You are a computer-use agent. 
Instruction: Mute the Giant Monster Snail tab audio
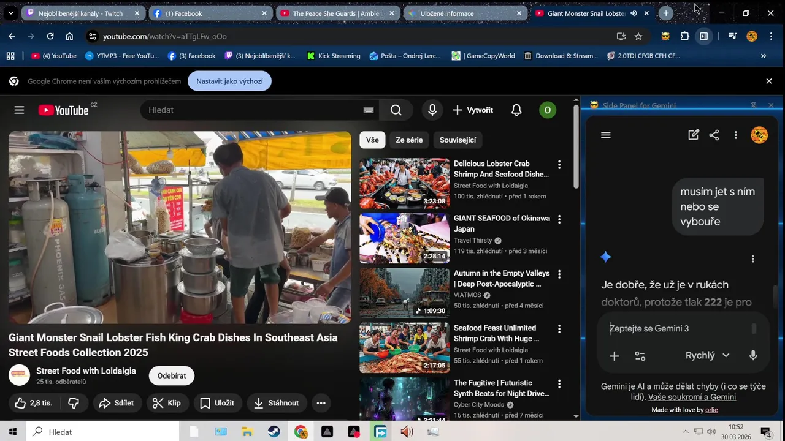pyautogui.click(x=634, y=13)
